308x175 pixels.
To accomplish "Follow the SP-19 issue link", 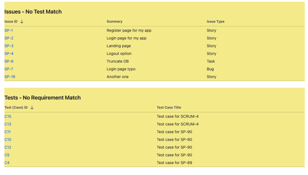I will tap(10, 77).
